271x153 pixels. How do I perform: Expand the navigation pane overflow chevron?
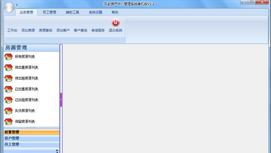[57, 151]
